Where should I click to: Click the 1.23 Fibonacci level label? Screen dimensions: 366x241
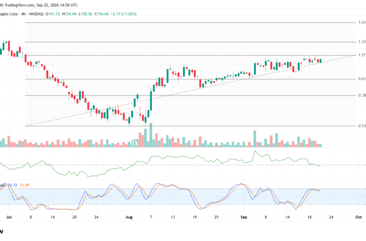362,42
